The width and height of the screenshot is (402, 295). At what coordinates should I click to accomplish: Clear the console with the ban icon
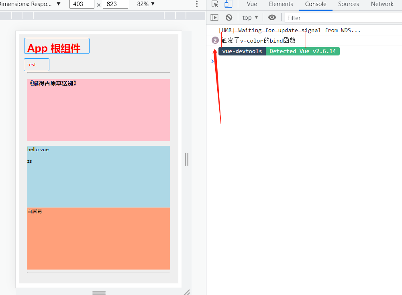pos(229,17)
